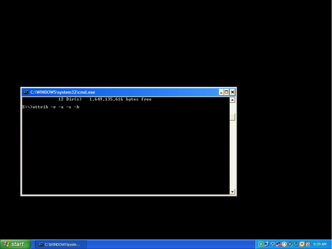Click the scrollbar thumb
This screenshot has height=249, width=332.
pos(232,117)
